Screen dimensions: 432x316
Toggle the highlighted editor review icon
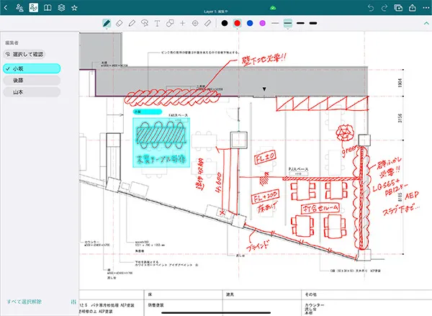[x=34, y=8]
